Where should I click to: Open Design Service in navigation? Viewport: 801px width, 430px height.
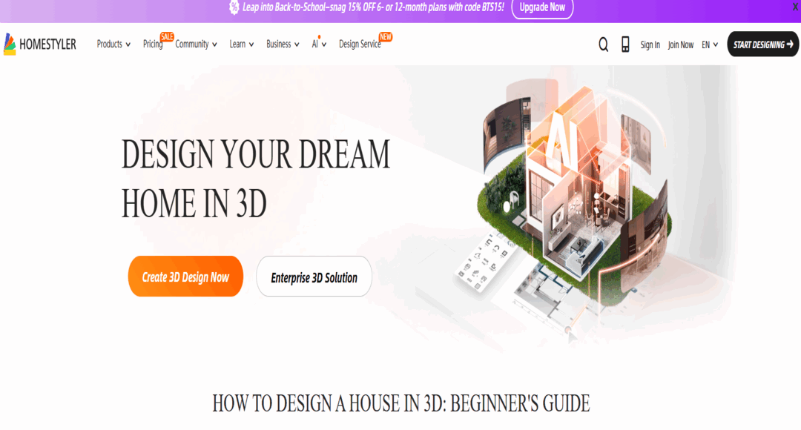pyautogui.click(x=360, y=44)
